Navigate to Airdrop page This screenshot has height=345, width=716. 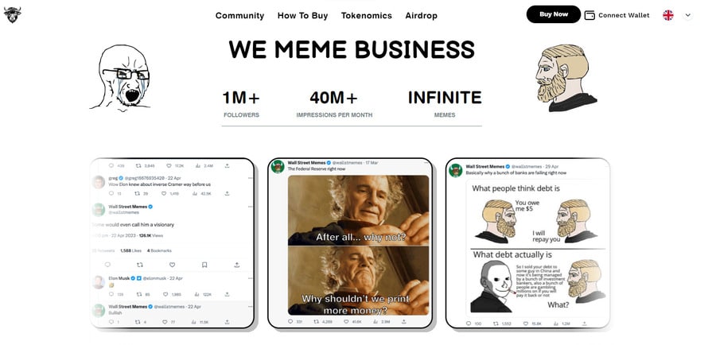tap(421, 16)
